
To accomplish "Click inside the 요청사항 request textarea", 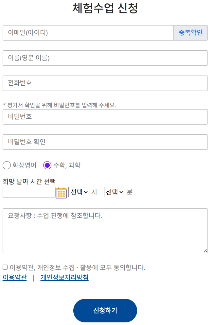I will [105, 231].
